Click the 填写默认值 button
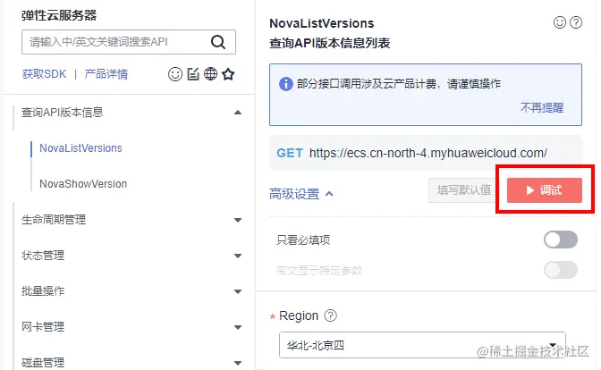The height and width of the screenshot is (370, 601). [x=464, y=190]
